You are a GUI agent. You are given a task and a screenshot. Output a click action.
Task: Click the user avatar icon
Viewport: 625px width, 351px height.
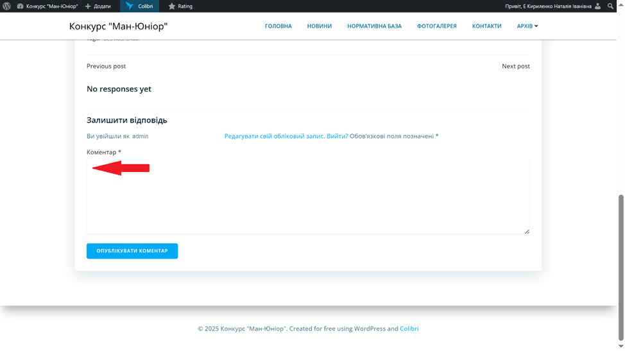[598, 6]
